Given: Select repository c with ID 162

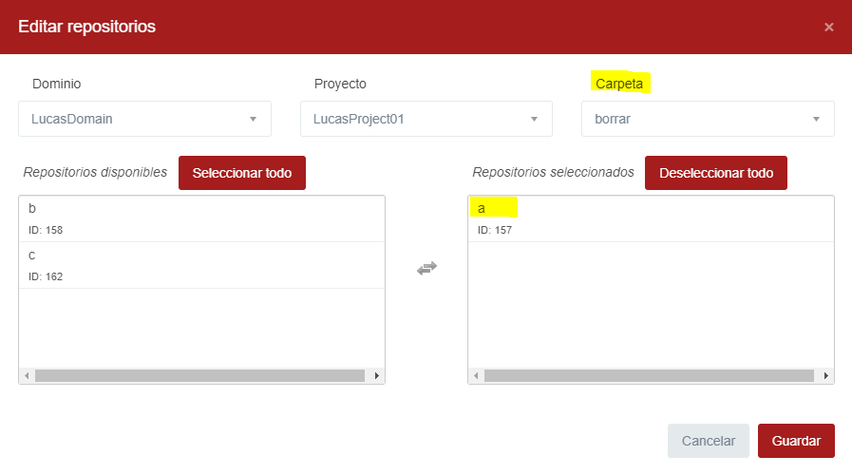Looking at the screenshot, I should pyautogui.click(x=201, y=265).
